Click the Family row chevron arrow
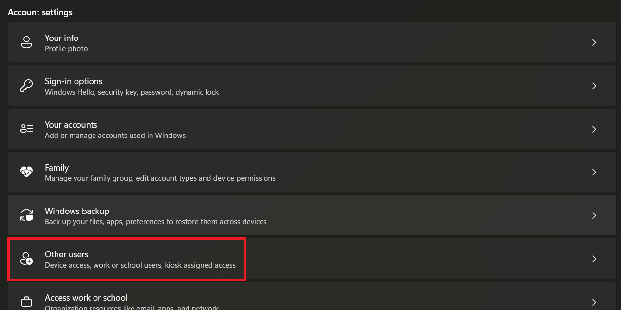The height and width of the screenshot is (310, 621). 594,172
